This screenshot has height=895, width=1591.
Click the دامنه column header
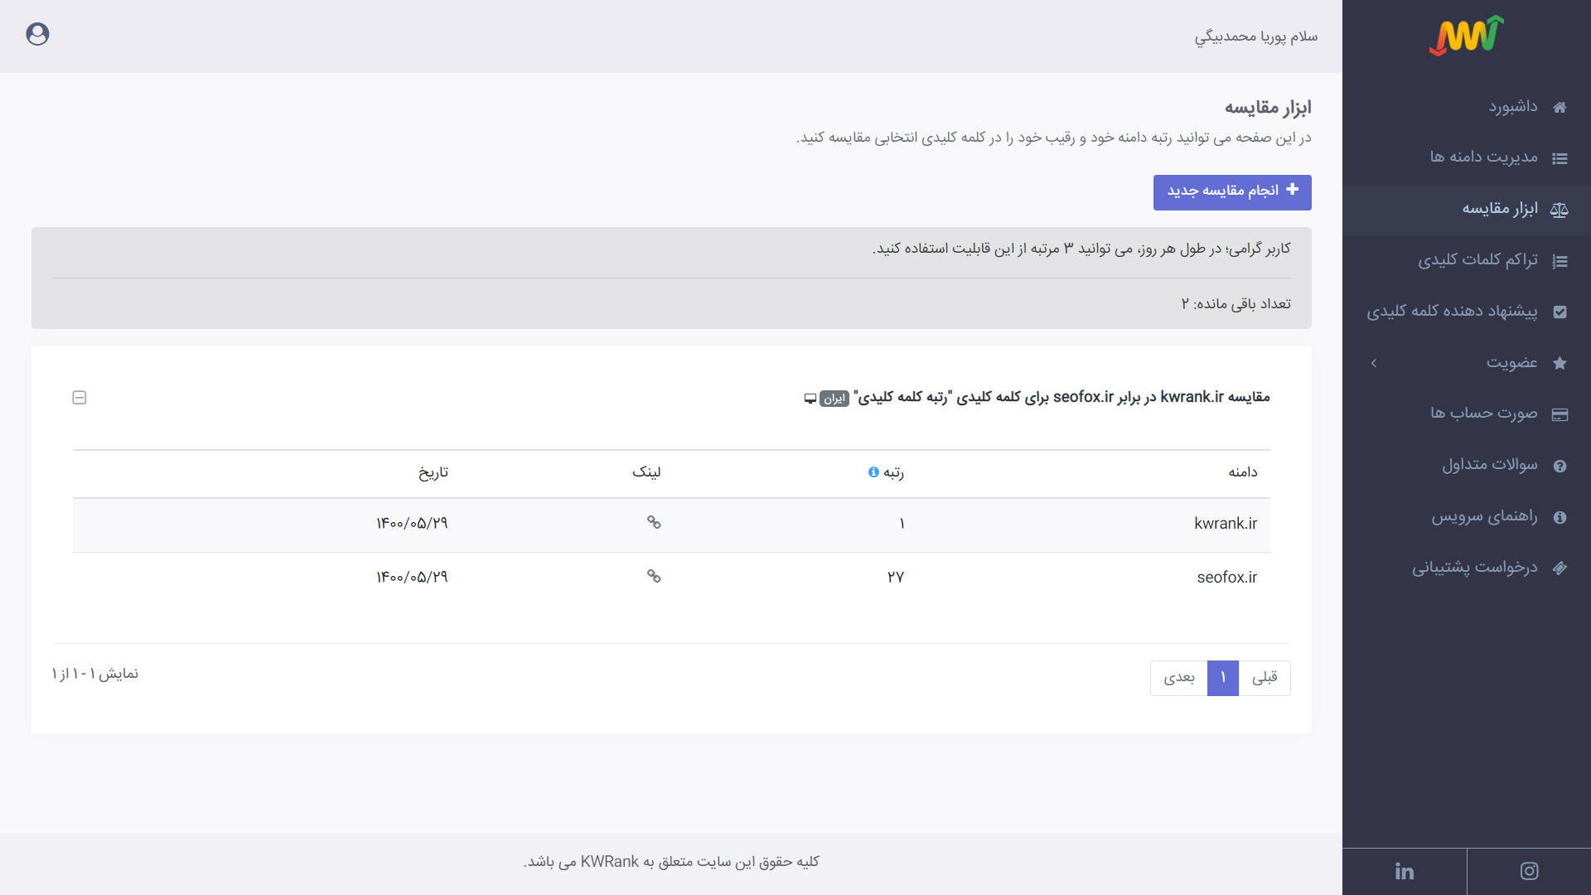pos(1243,472)
